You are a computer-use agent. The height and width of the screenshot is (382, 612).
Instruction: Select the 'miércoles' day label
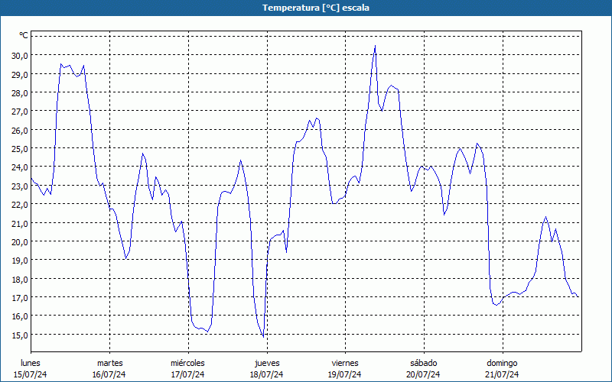187,363
